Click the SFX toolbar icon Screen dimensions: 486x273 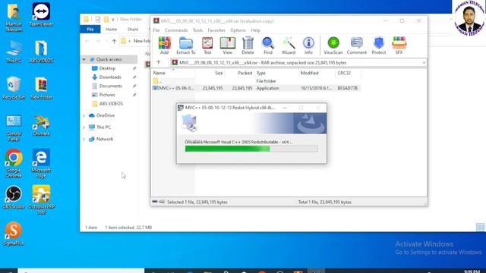(399, 45)
